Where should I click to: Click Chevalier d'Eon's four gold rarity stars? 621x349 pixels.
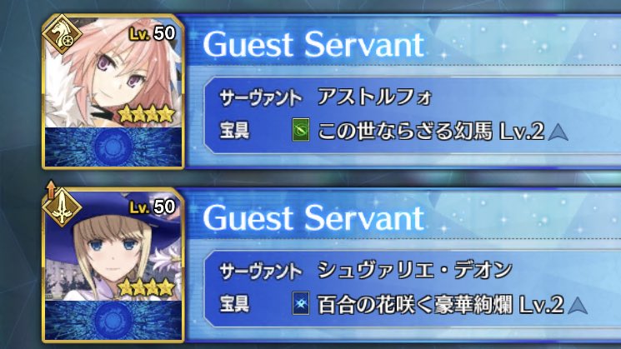147,287
